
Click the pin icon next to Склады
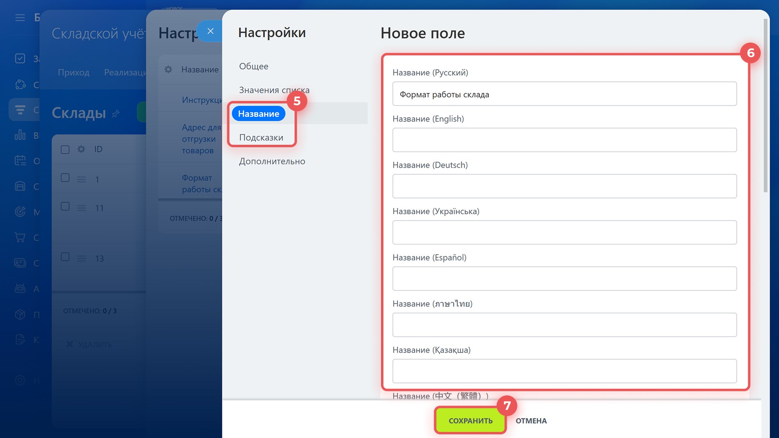116,114
